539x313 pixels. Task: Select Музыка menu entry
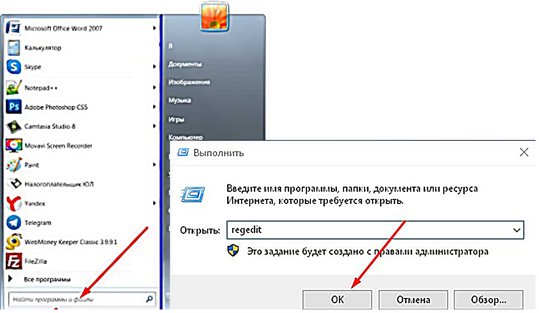179,100
